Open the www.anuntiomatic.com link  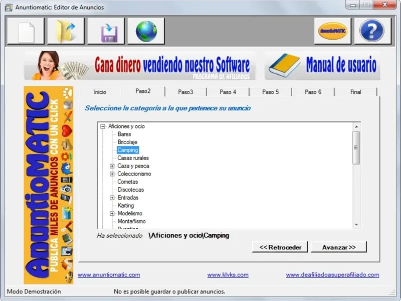click(109, 275)
